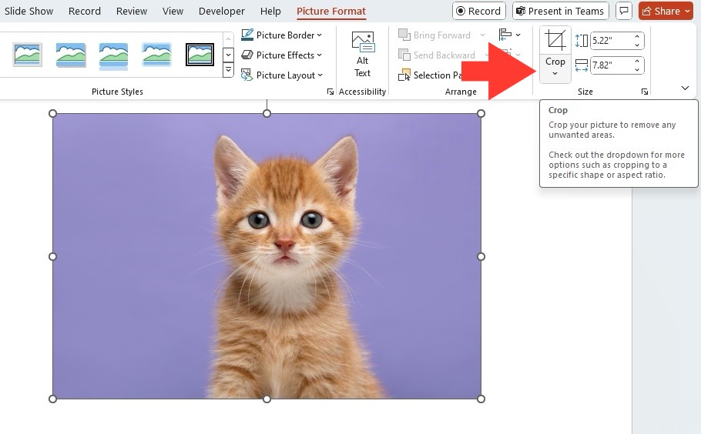Click the top-left sizing handle of the picture
The width and height of the screenshot is (701, 434).
[x=52, y=113]
